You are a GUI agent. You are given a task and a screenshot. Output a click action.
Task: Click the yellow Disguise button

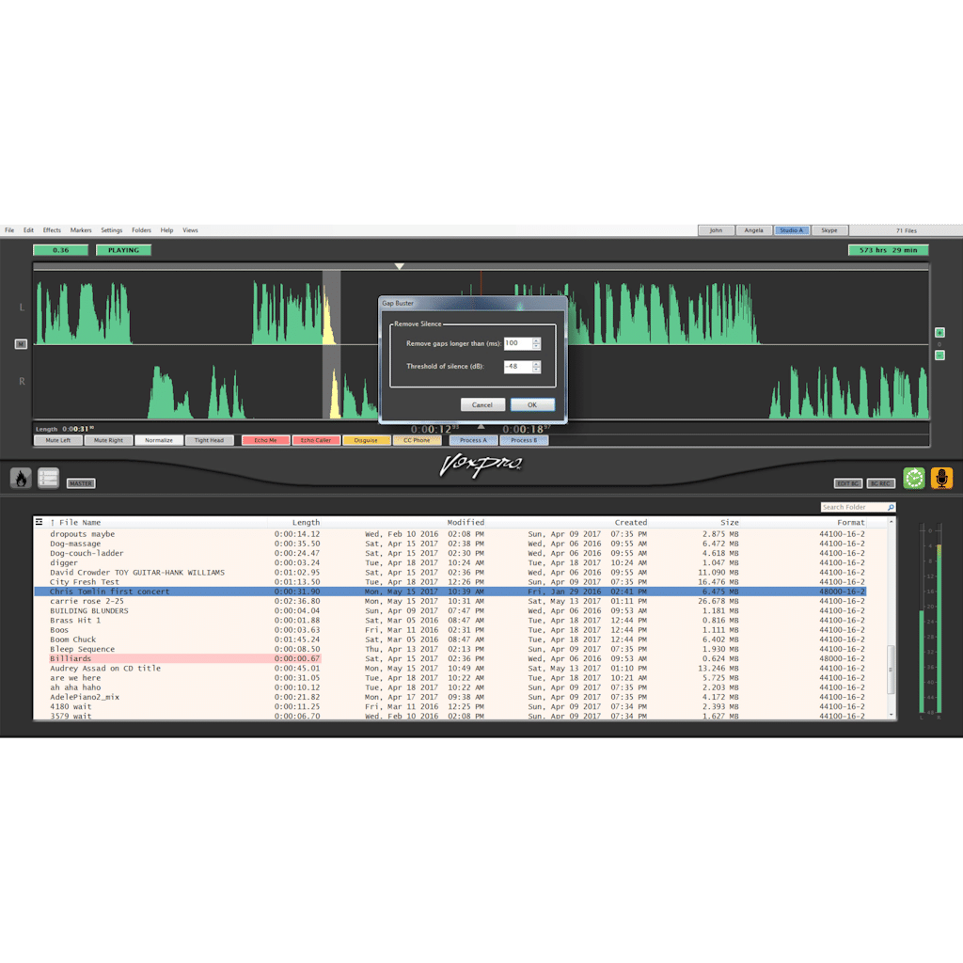367,440
